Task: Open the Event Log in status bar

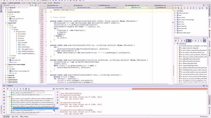Action: (x=204, y=117)
